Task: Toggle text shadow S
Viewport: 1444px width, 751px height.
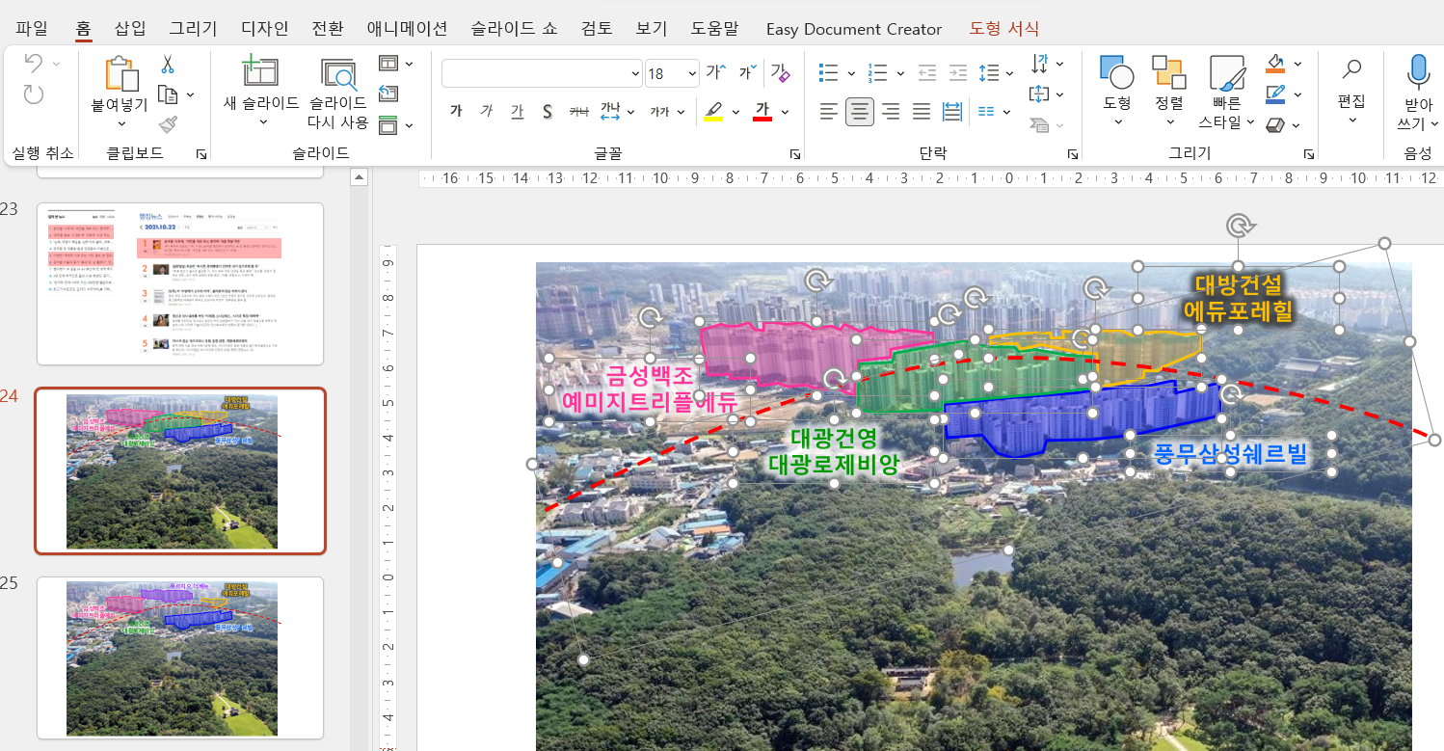Action: coord(548,112)
